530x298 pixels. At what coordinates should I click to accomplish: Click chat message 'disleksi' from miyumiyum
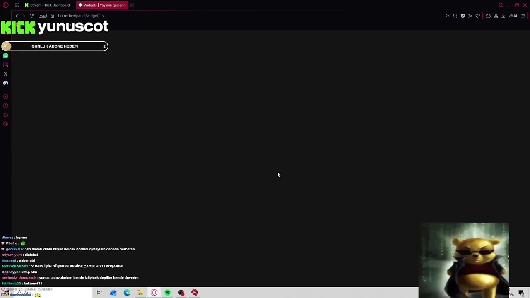[x=31, y=255]
